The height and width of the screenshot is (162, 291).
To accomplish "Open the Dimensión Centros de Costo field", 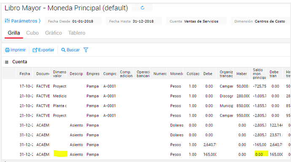I will tap(261, 21).
